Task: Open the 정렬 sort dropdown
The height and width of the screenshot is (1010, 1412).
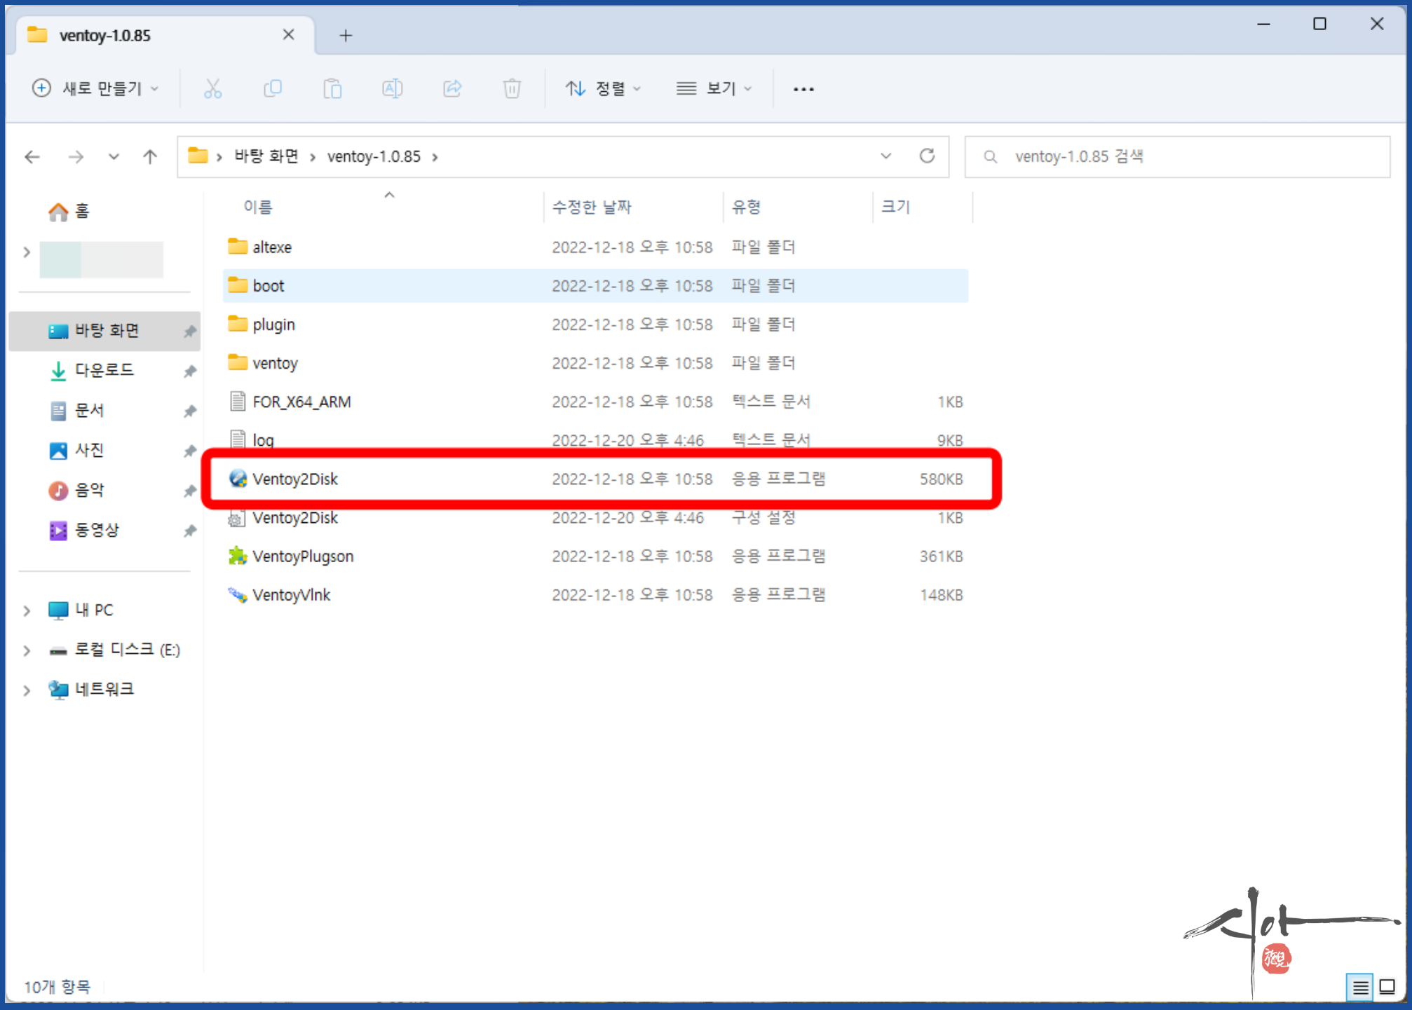Action: point(603,88)
